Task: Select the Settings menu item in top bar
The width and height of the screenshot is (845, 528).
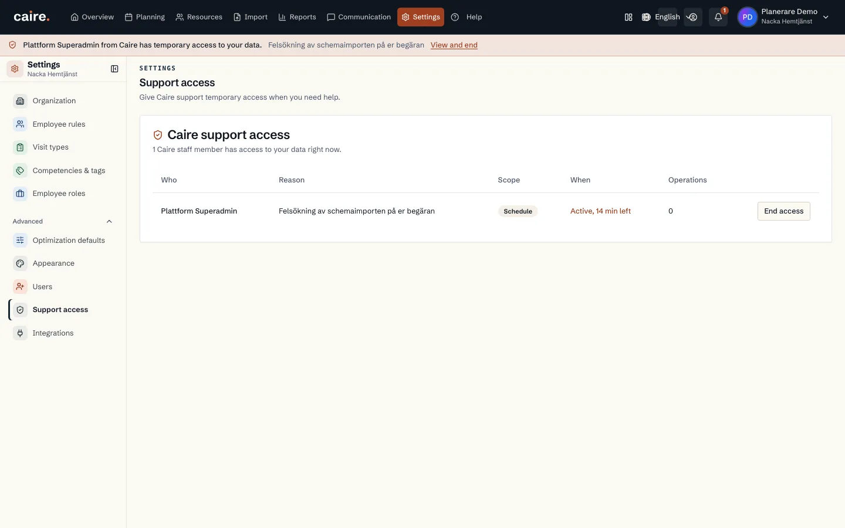Action: 421,17
